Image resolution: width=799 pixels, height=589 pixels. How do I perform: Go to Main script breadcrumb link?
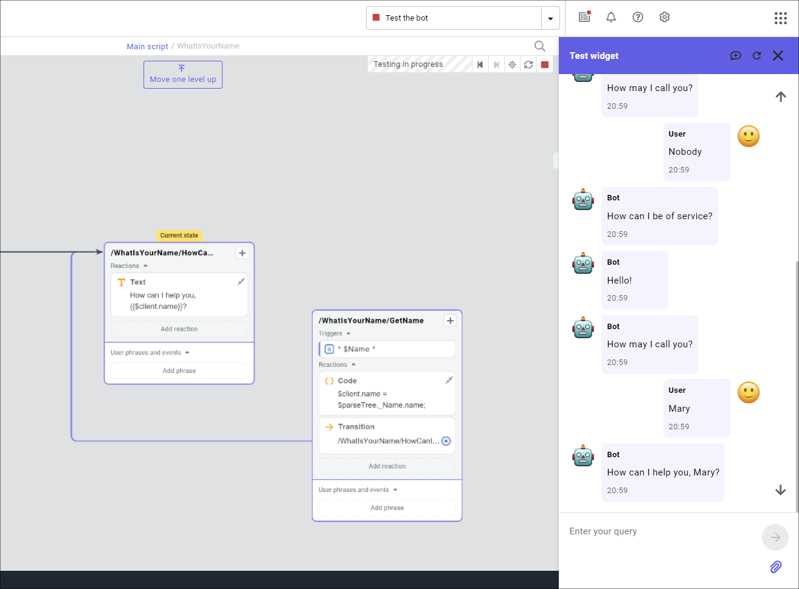coord(147,46)
